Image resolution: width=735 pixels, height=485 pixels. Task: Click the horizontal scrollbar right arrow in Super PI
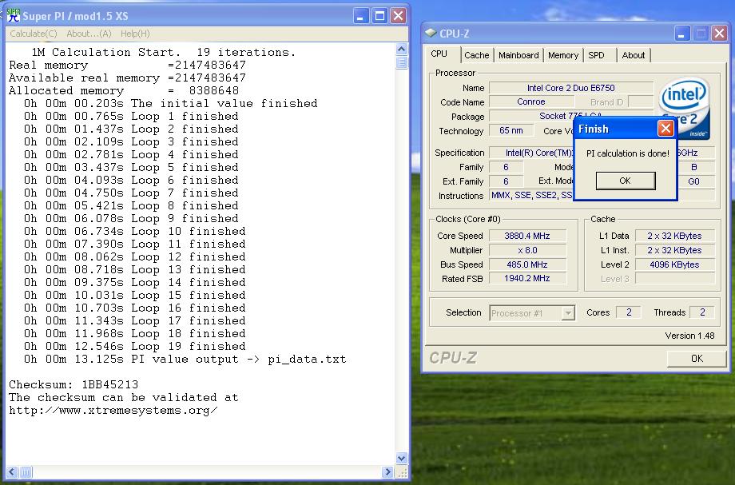387,472
